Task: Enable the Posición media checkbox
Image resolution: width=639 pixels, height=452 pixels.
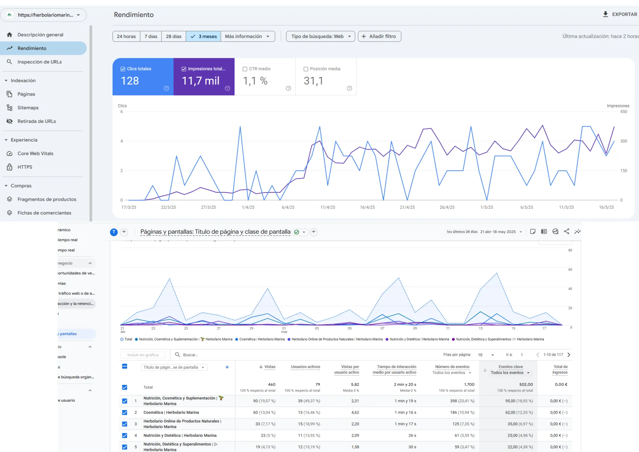Action: (306, 69)
